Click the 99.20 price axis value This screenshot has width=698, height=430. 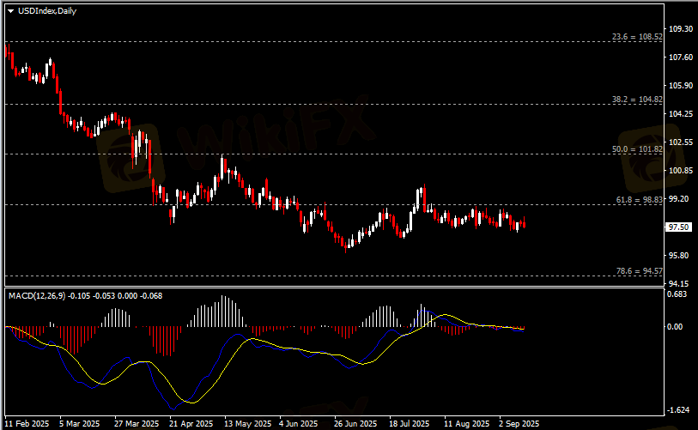coord(679,199)
